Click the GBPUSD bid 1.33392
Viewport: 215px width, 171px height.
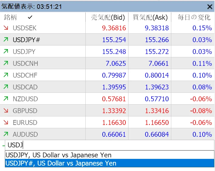114,111
